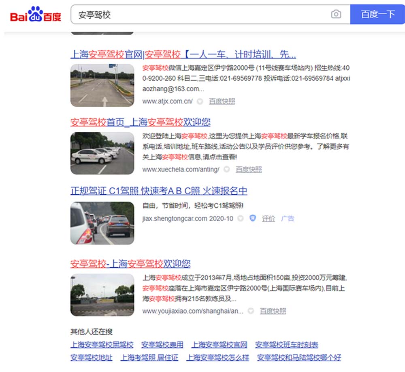Image resolution: width=405 pixels, height=372 pixels.
Task: Click 广告 label on ad result
Action: 288,219
